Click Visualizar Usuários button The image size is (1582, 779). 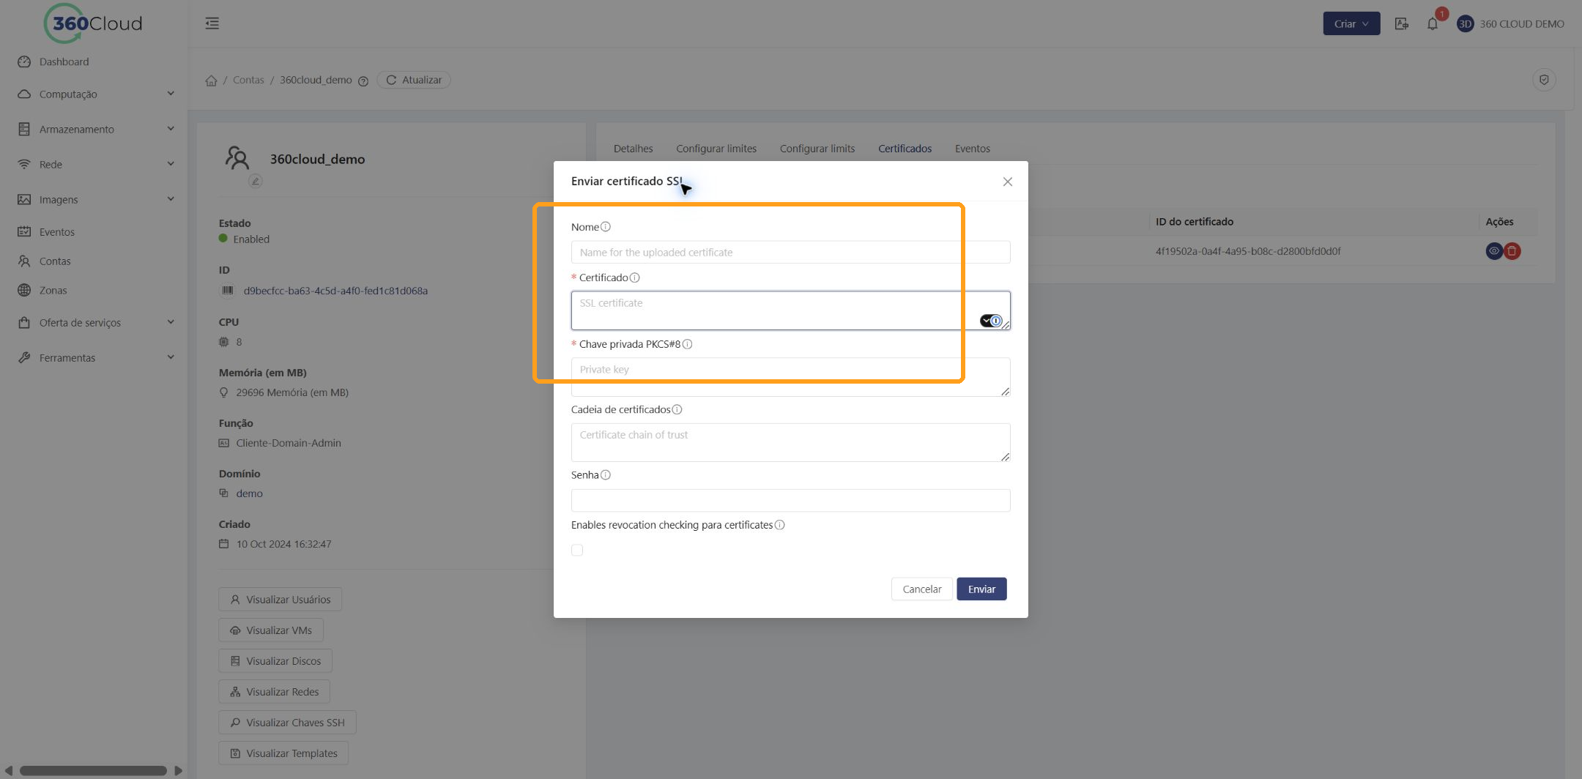pos(280,599)
